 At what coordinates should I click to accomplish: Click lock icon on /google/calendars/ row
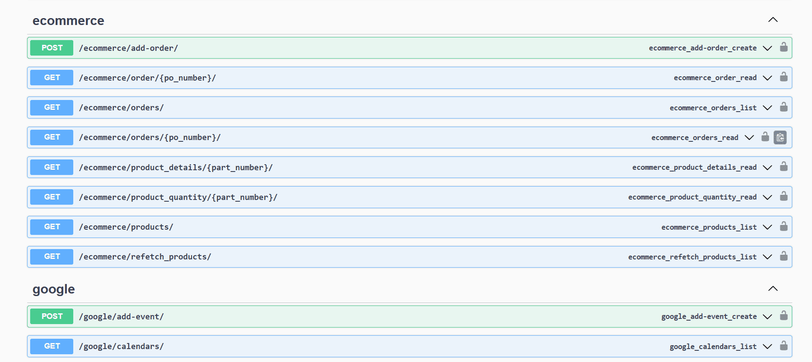(784, 346)
